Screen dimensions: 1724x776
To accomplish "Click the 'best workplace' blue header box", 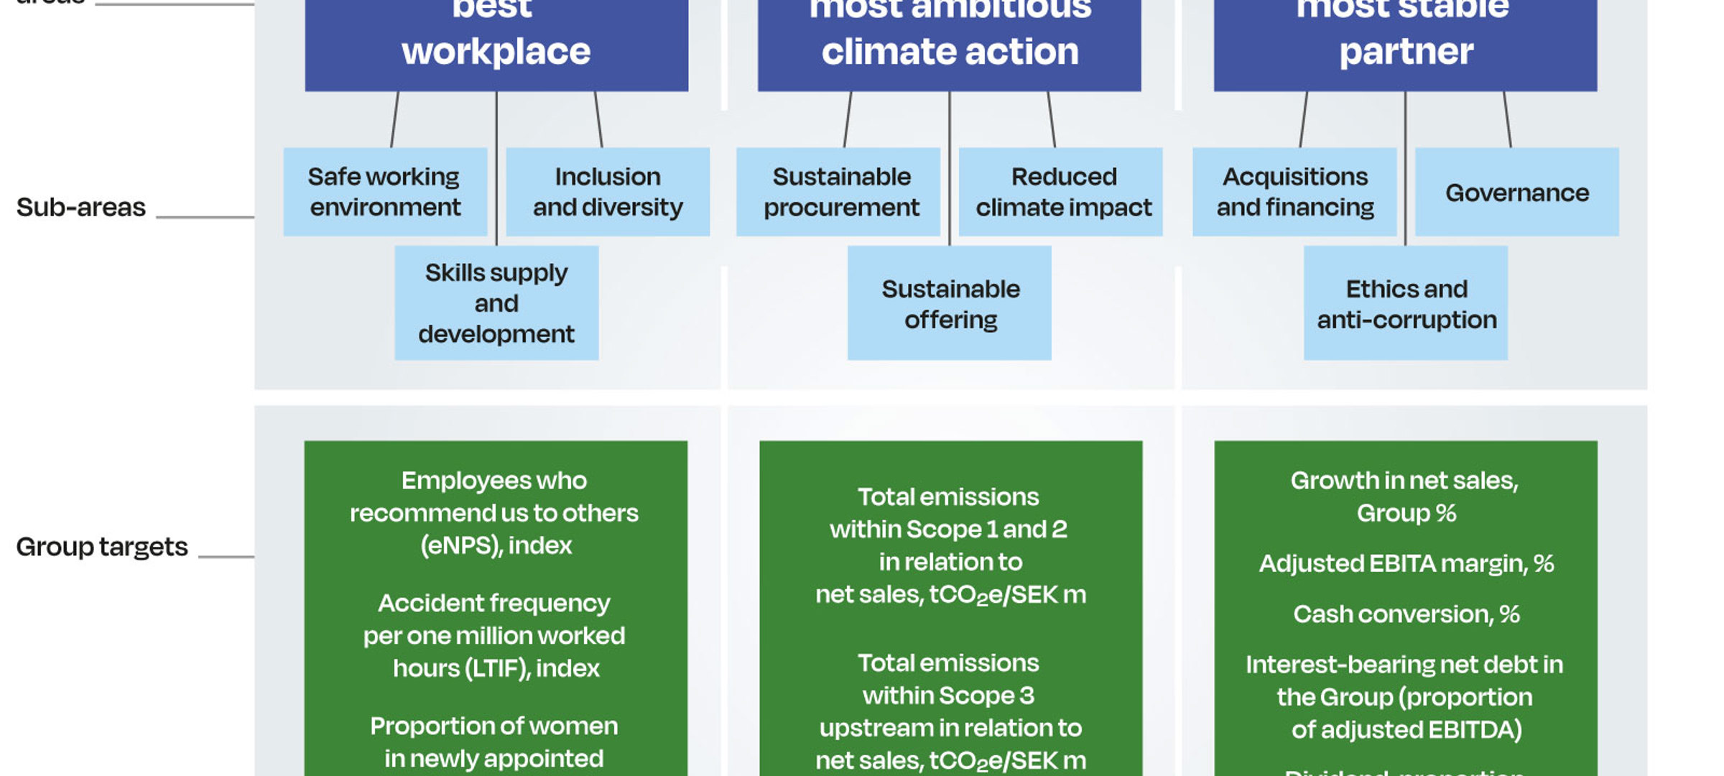I will tap(496, 43).
